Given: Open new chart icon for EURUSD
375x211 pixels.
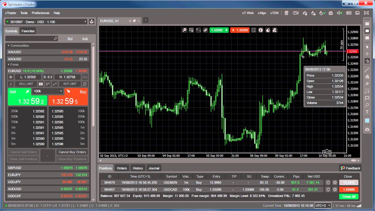Looking at the screenshot, I should 85,77.
